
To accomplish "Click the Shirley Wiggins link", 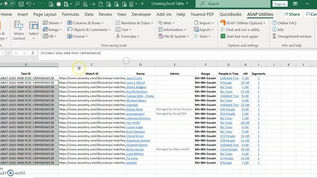I will pyautogui.click(x=136, y=87).
